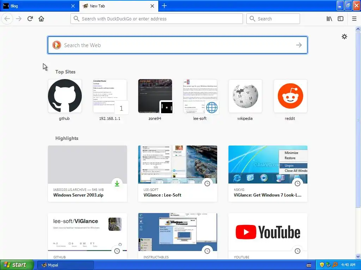Click the toolbar Search field
361x270 pixels.
pos(273,19)
